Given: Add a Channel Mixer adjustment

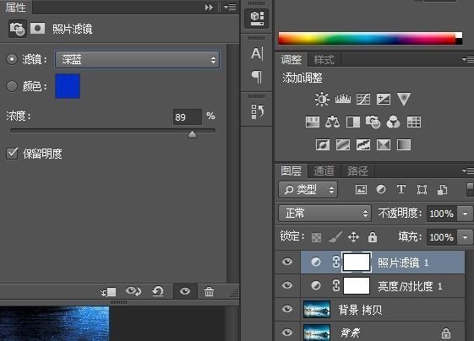Looking at the screenshot, I should tap(393, 122).
